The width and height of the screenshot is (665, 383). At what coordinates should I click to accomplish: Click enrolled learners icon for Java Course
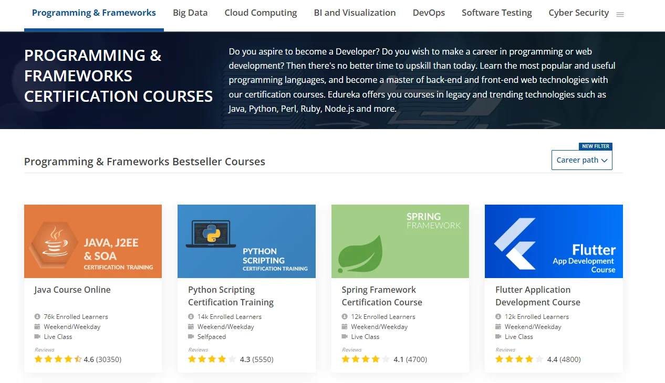coord(37,317)
